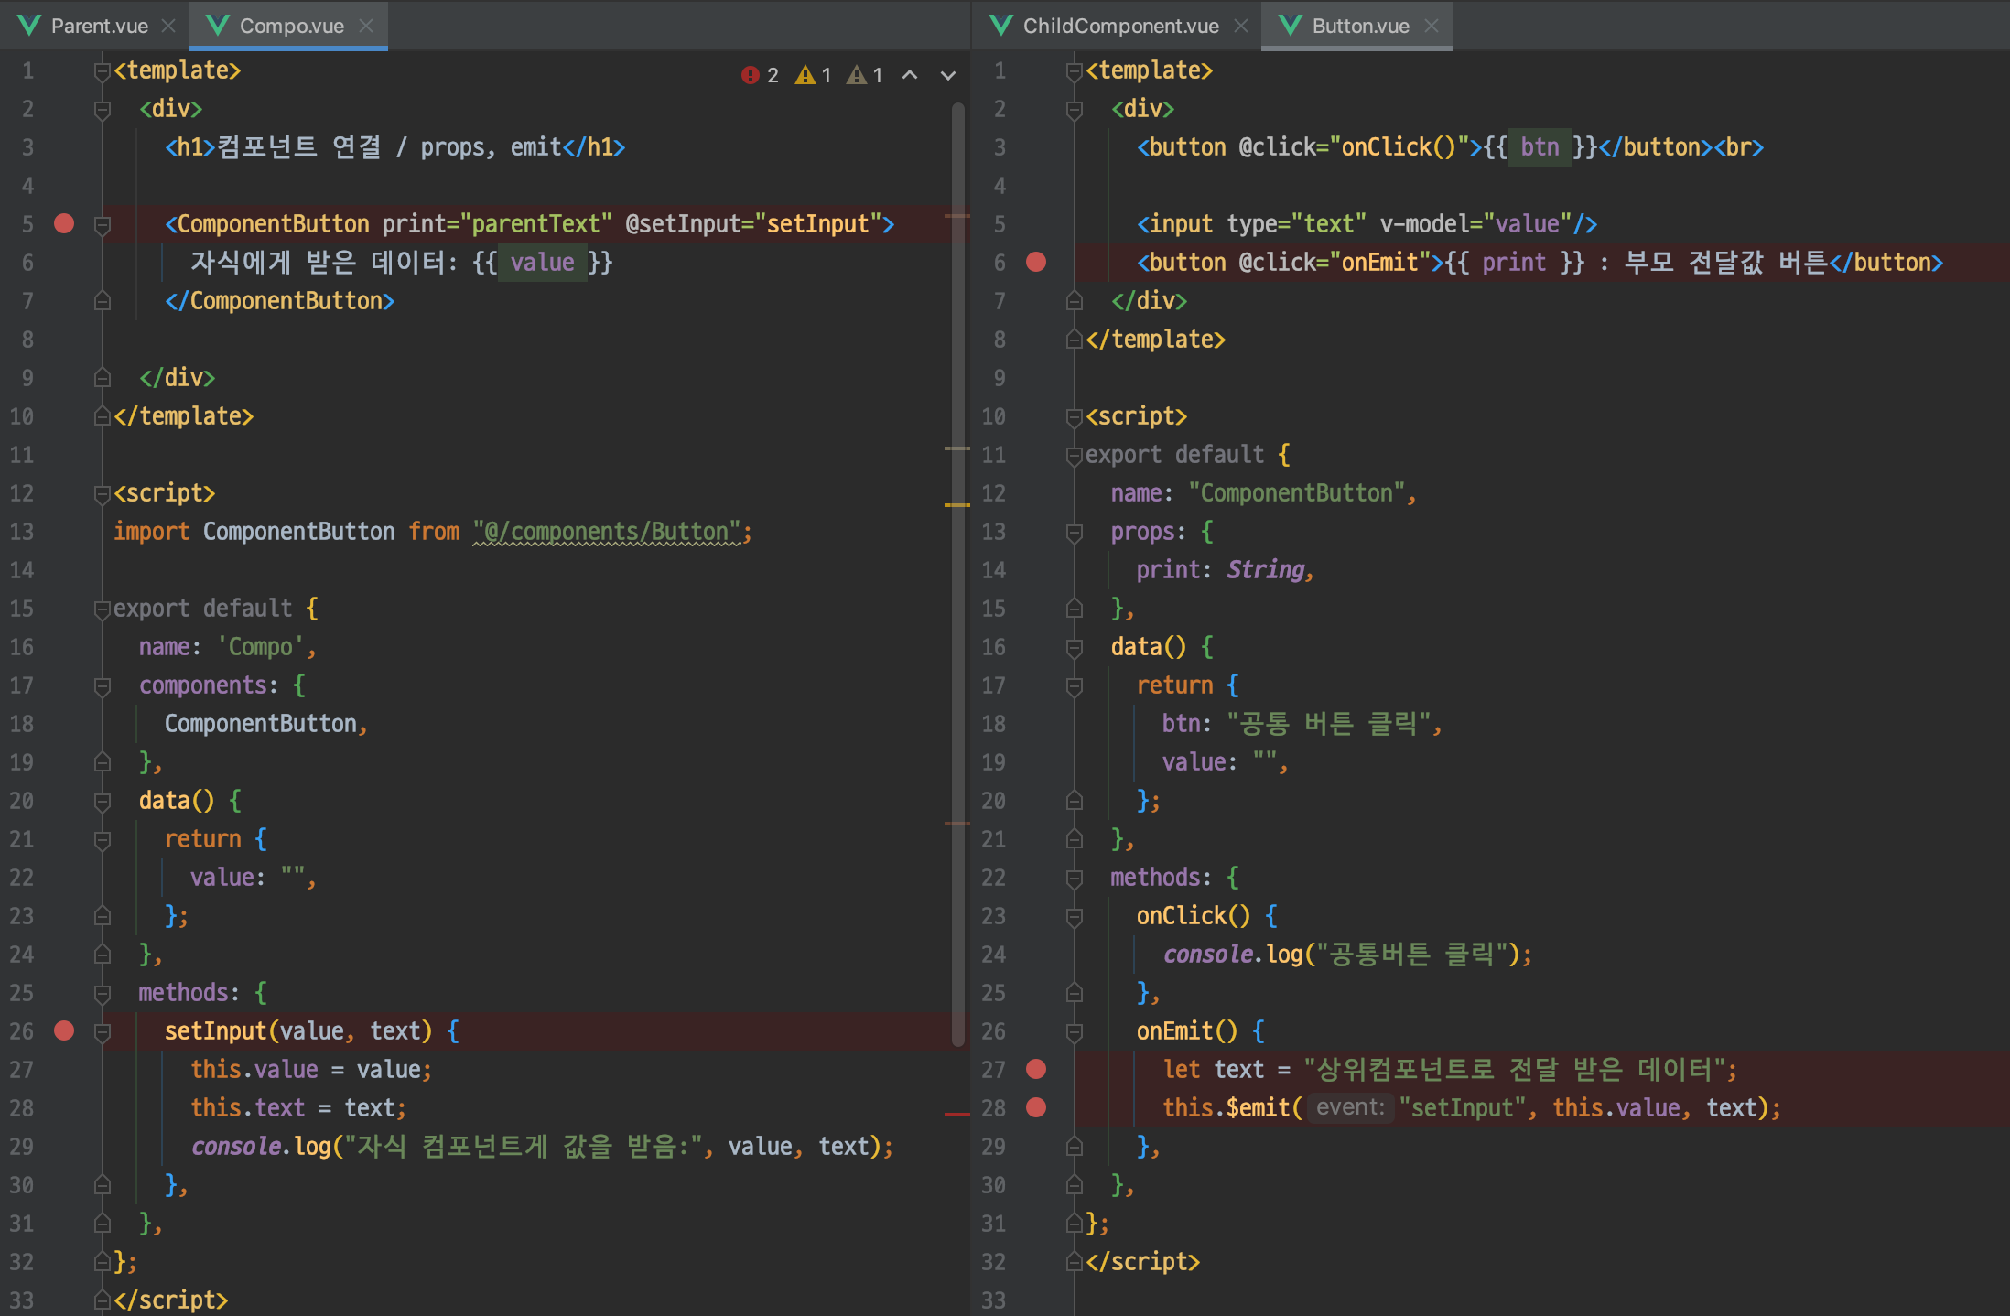Collapse the methods block in Compo.vue
Viewport: 2010px width, 1316px height.
pos(103,993)
